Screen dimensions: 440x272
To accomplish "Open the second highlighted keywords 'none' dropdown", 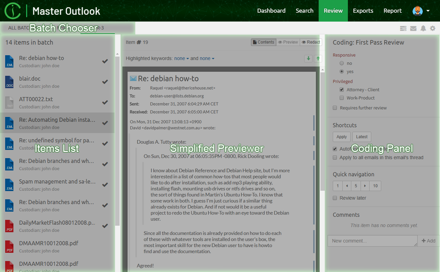I will coord(207,59).
